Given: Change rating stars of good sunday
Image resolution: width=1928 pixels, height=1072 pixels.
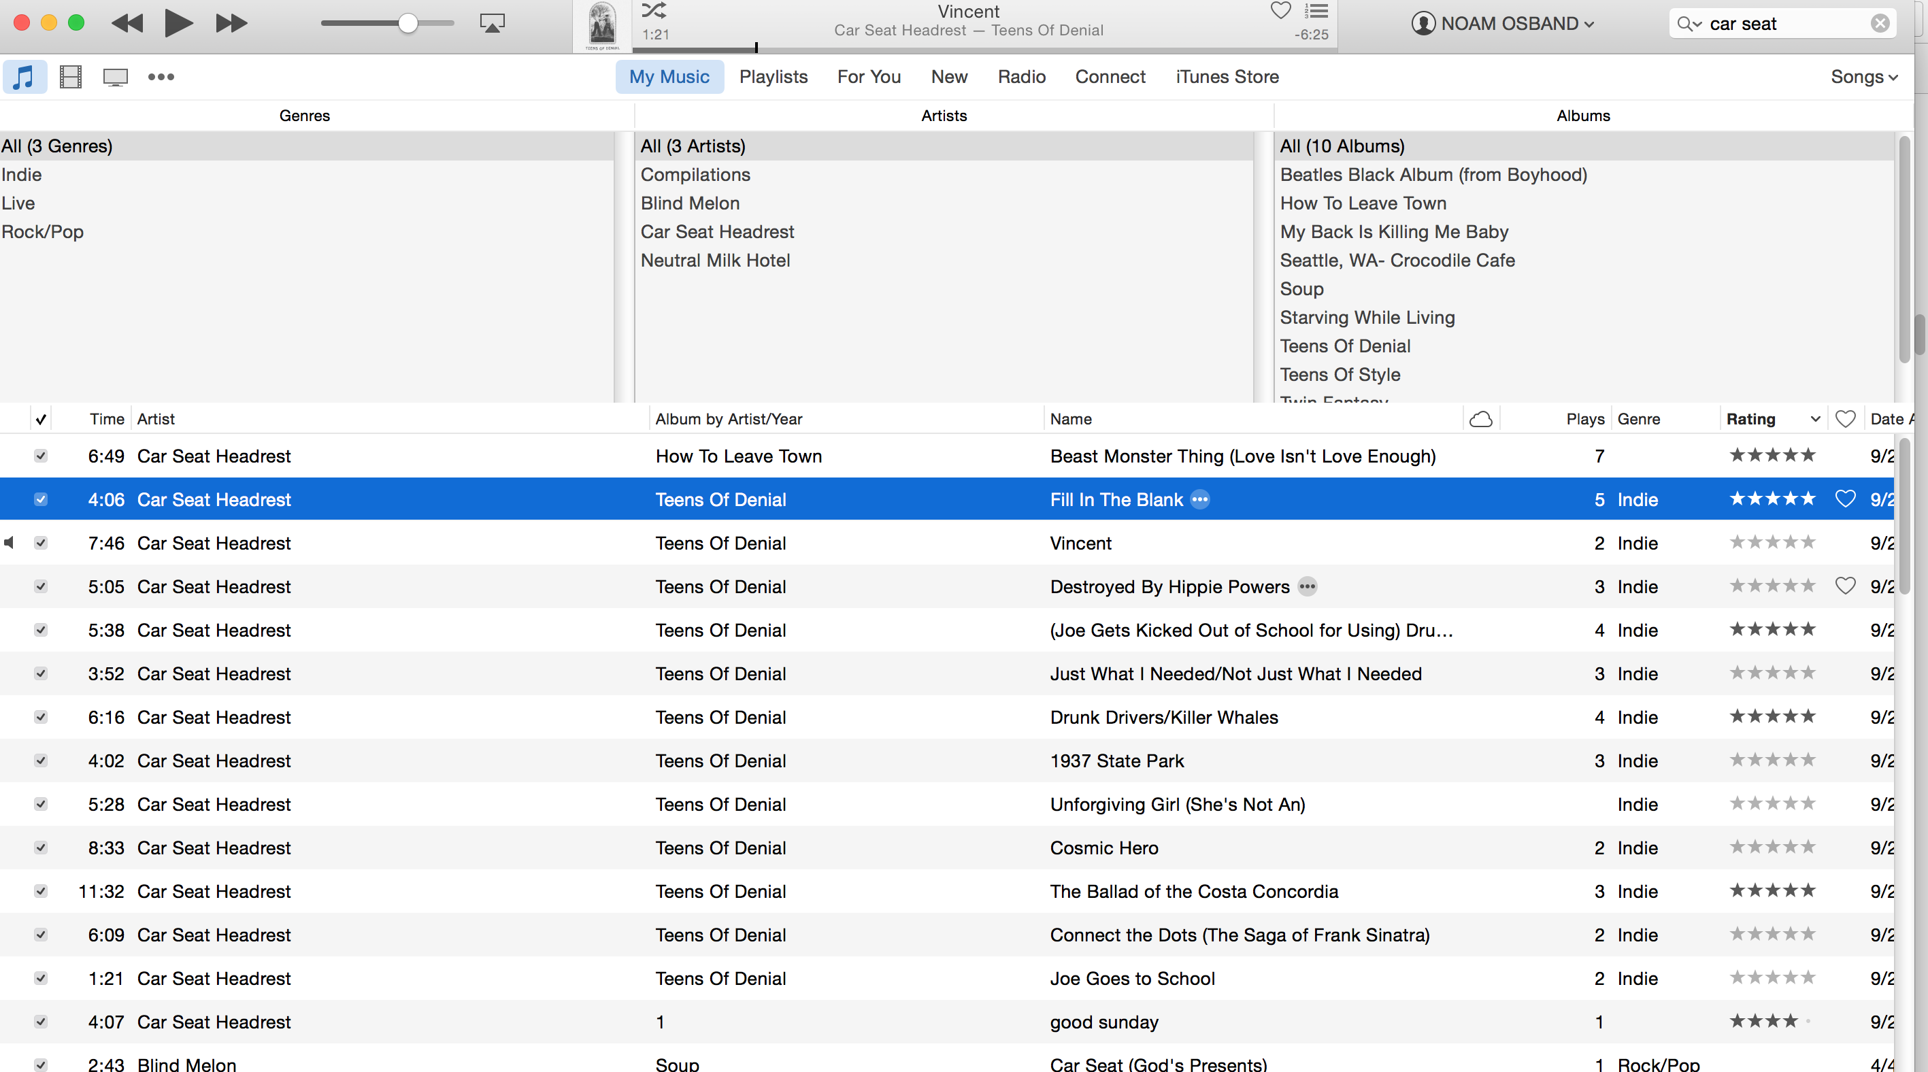Looking at the screenshot, I should point(1772,1020).
